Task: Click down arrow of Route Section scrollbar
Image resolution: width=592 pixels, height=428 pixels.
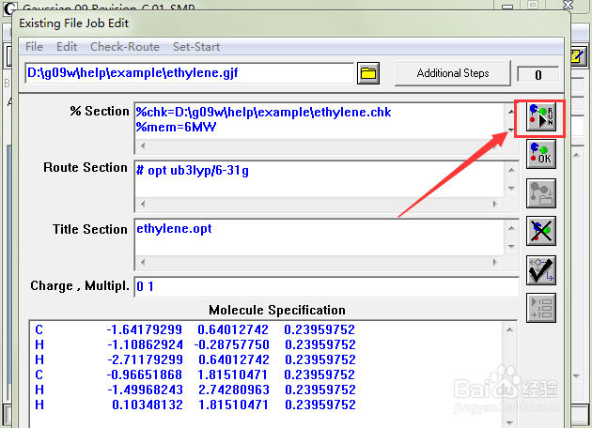Action: pyautogui.click(x=511, y=188)
